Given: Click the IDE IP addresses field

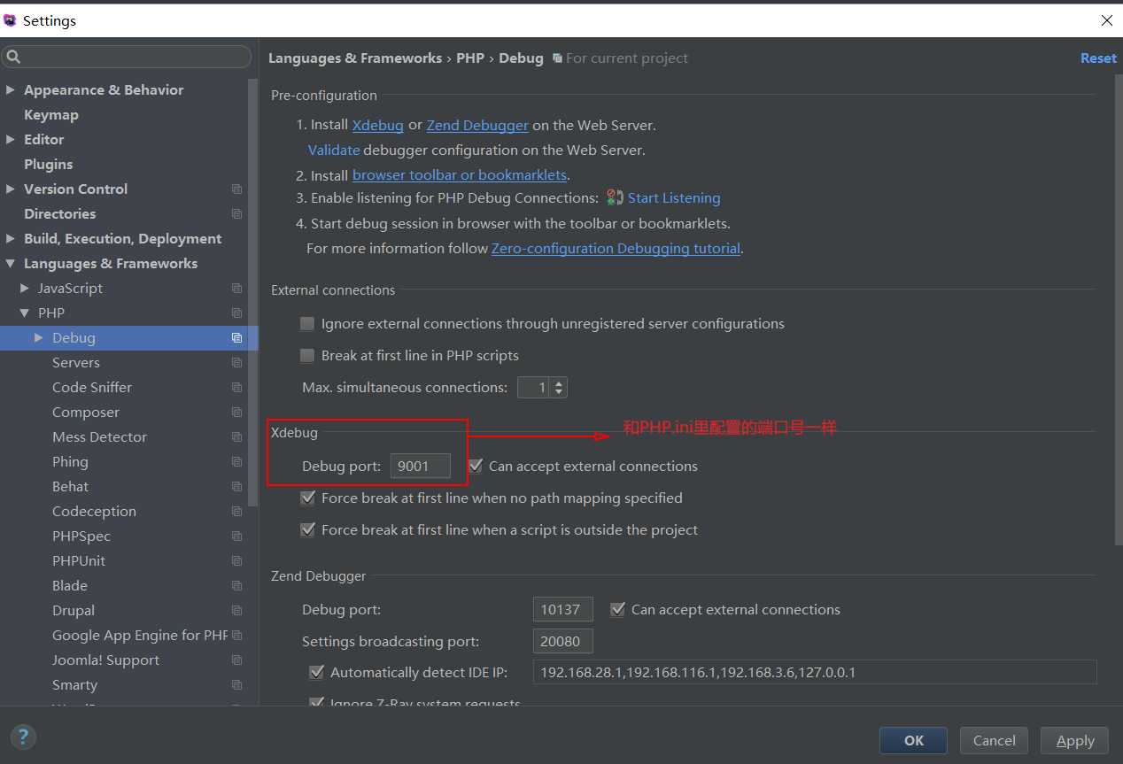Looking at the screenshot, I should pos(815,672).
